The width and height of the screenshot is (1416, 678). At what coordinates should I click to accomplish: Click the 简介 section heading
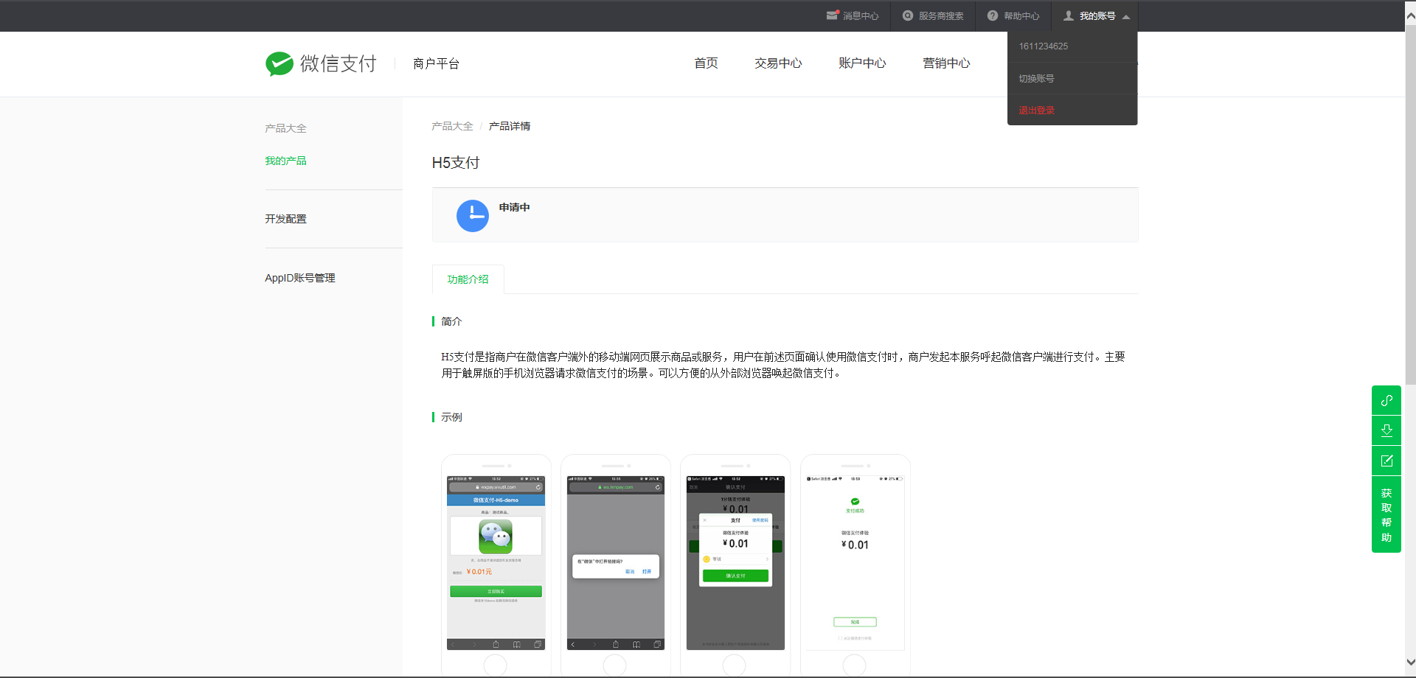pyautogui.click(x=451, y=321)
